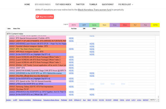Screen dimensions: 166x109
Task: Open BTS VIDEO INDEX in navigation
Action: point(43,4)
